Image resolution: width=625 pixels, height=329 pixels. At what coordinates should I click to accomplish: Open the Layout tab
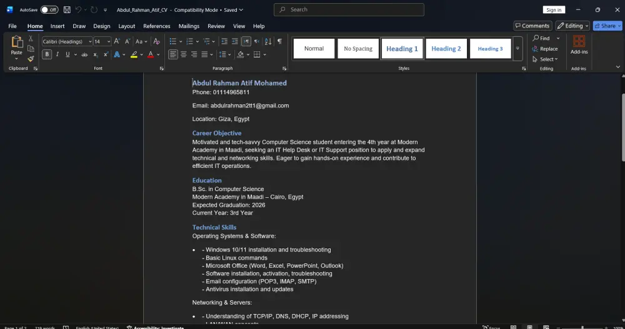[126, 26]
